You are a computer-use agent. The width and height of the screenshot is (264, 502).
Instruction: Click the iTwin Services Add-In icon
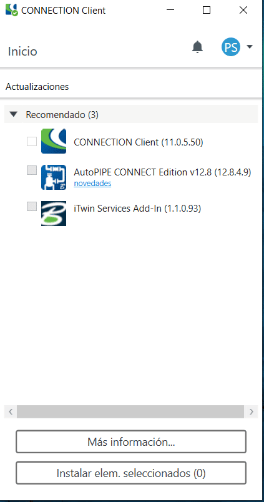[x=54, y=214]
